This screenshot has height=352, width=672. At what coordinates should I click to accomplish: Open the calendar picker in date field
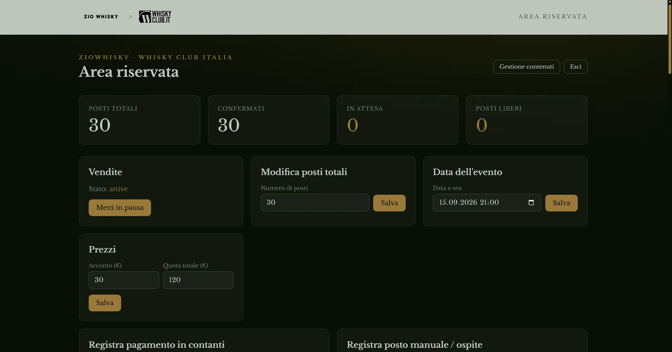pos(531,203)
